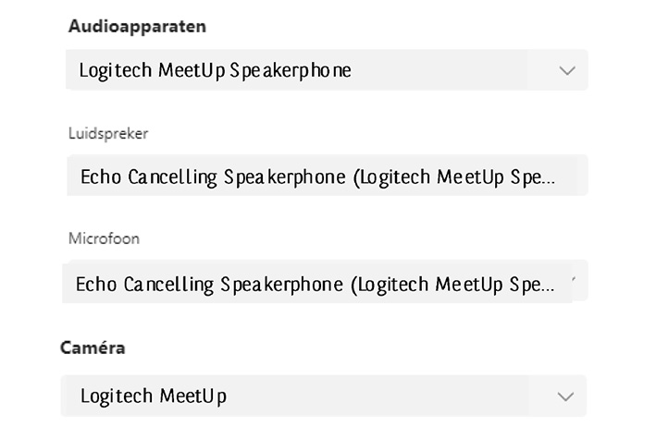
Task: Click the Microfoon field label
Action: pos(104,238)
